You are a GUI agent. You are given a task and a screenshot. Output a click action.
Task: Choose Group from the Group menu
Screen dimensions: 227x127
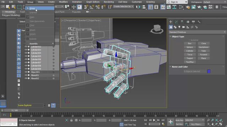40,8
